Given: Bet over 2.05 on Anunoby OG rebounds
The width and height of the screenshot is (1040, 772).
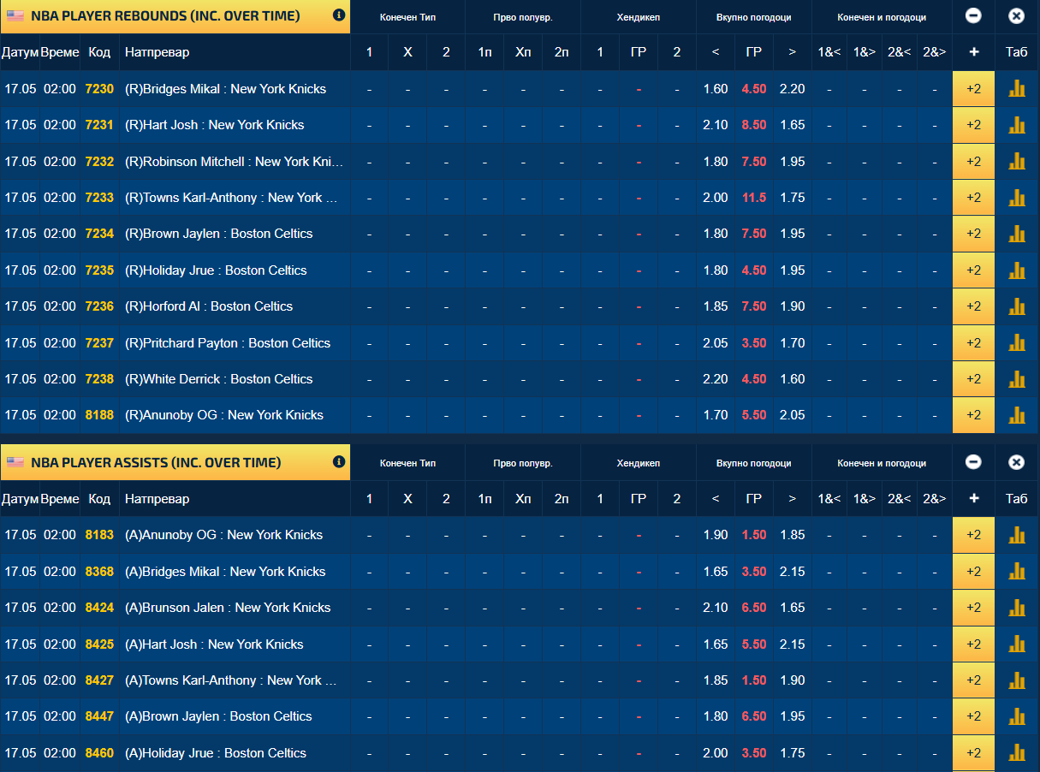Looking at the screenshot, I should tap(793, 415).
